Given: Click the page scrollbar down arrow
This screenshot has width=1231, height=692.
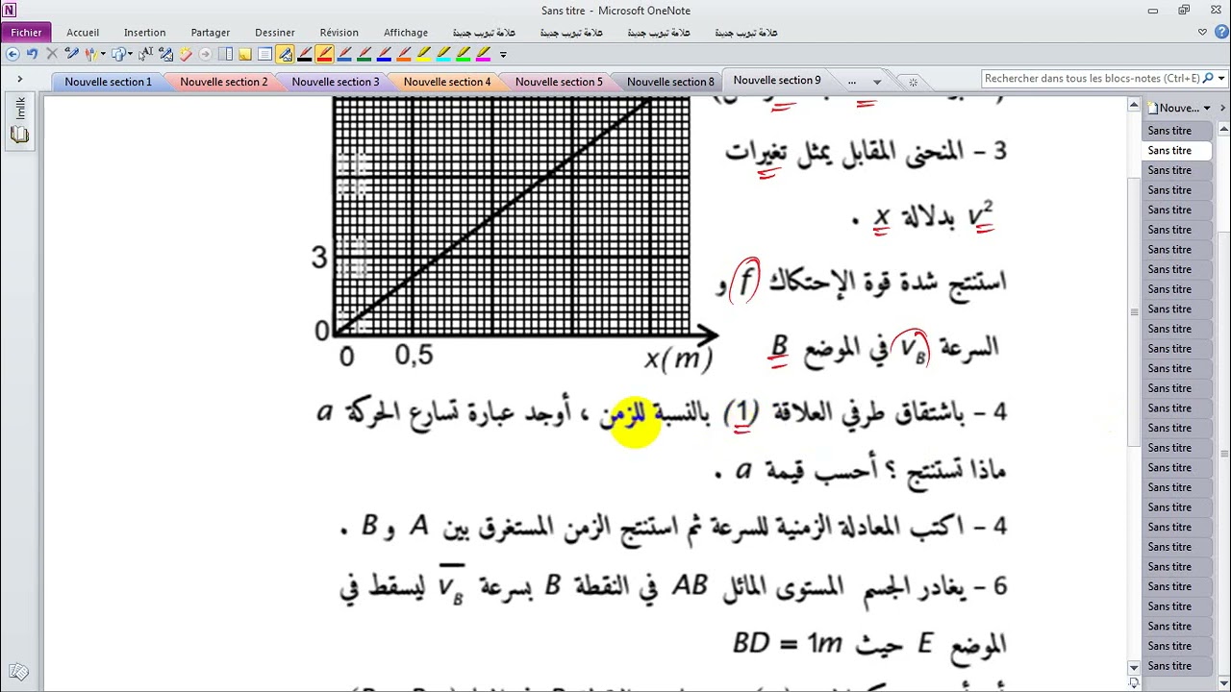Looking at the screenshot, I should (1133, 667).
